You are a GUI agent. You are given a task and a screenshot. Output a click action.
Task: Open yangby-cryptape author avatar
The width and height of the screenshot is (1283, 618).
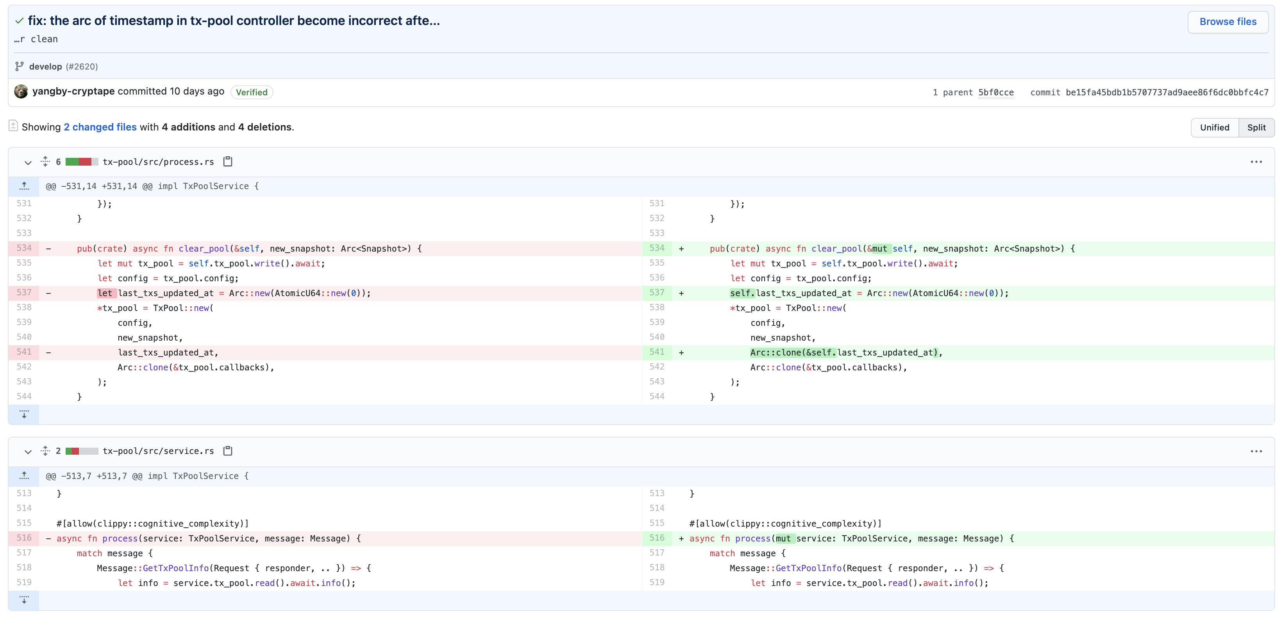tap(21, 92)
